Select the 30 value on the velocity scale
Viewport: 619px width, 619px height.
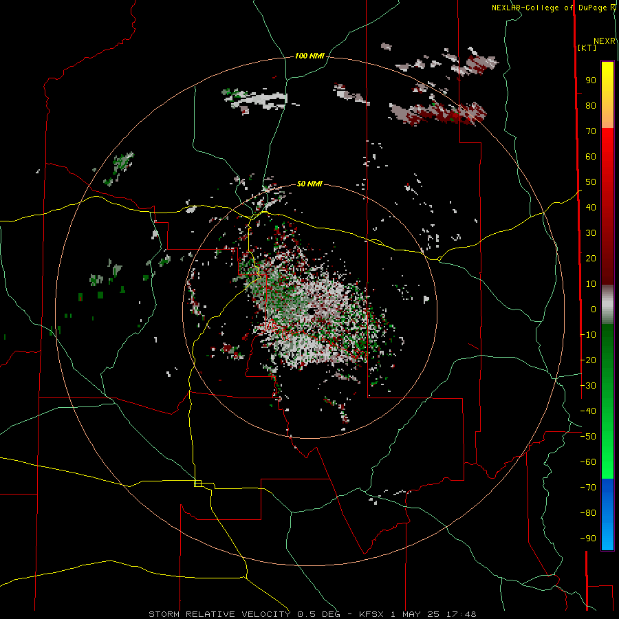(591, 233)
